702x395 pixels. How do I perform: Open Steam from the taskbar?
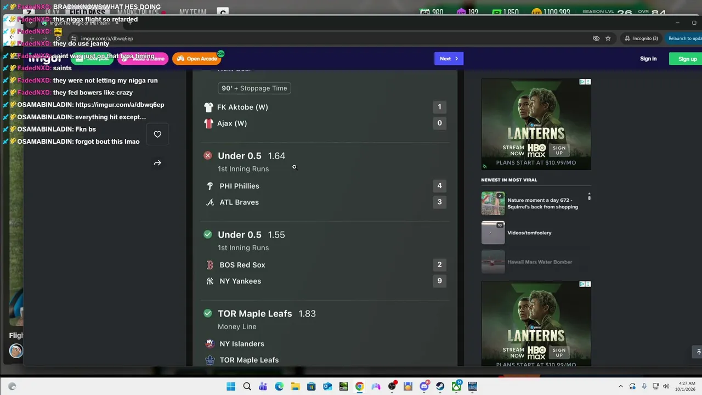(440, 386)
